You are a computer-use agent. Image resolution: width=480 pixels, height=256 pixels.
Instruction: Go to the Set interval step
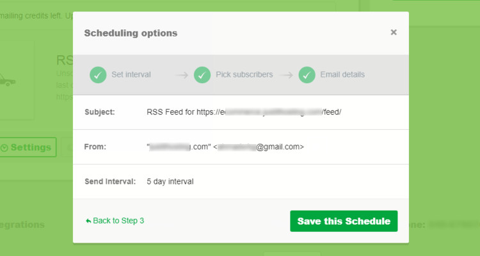pyautogui.click(x=131, y=74)
